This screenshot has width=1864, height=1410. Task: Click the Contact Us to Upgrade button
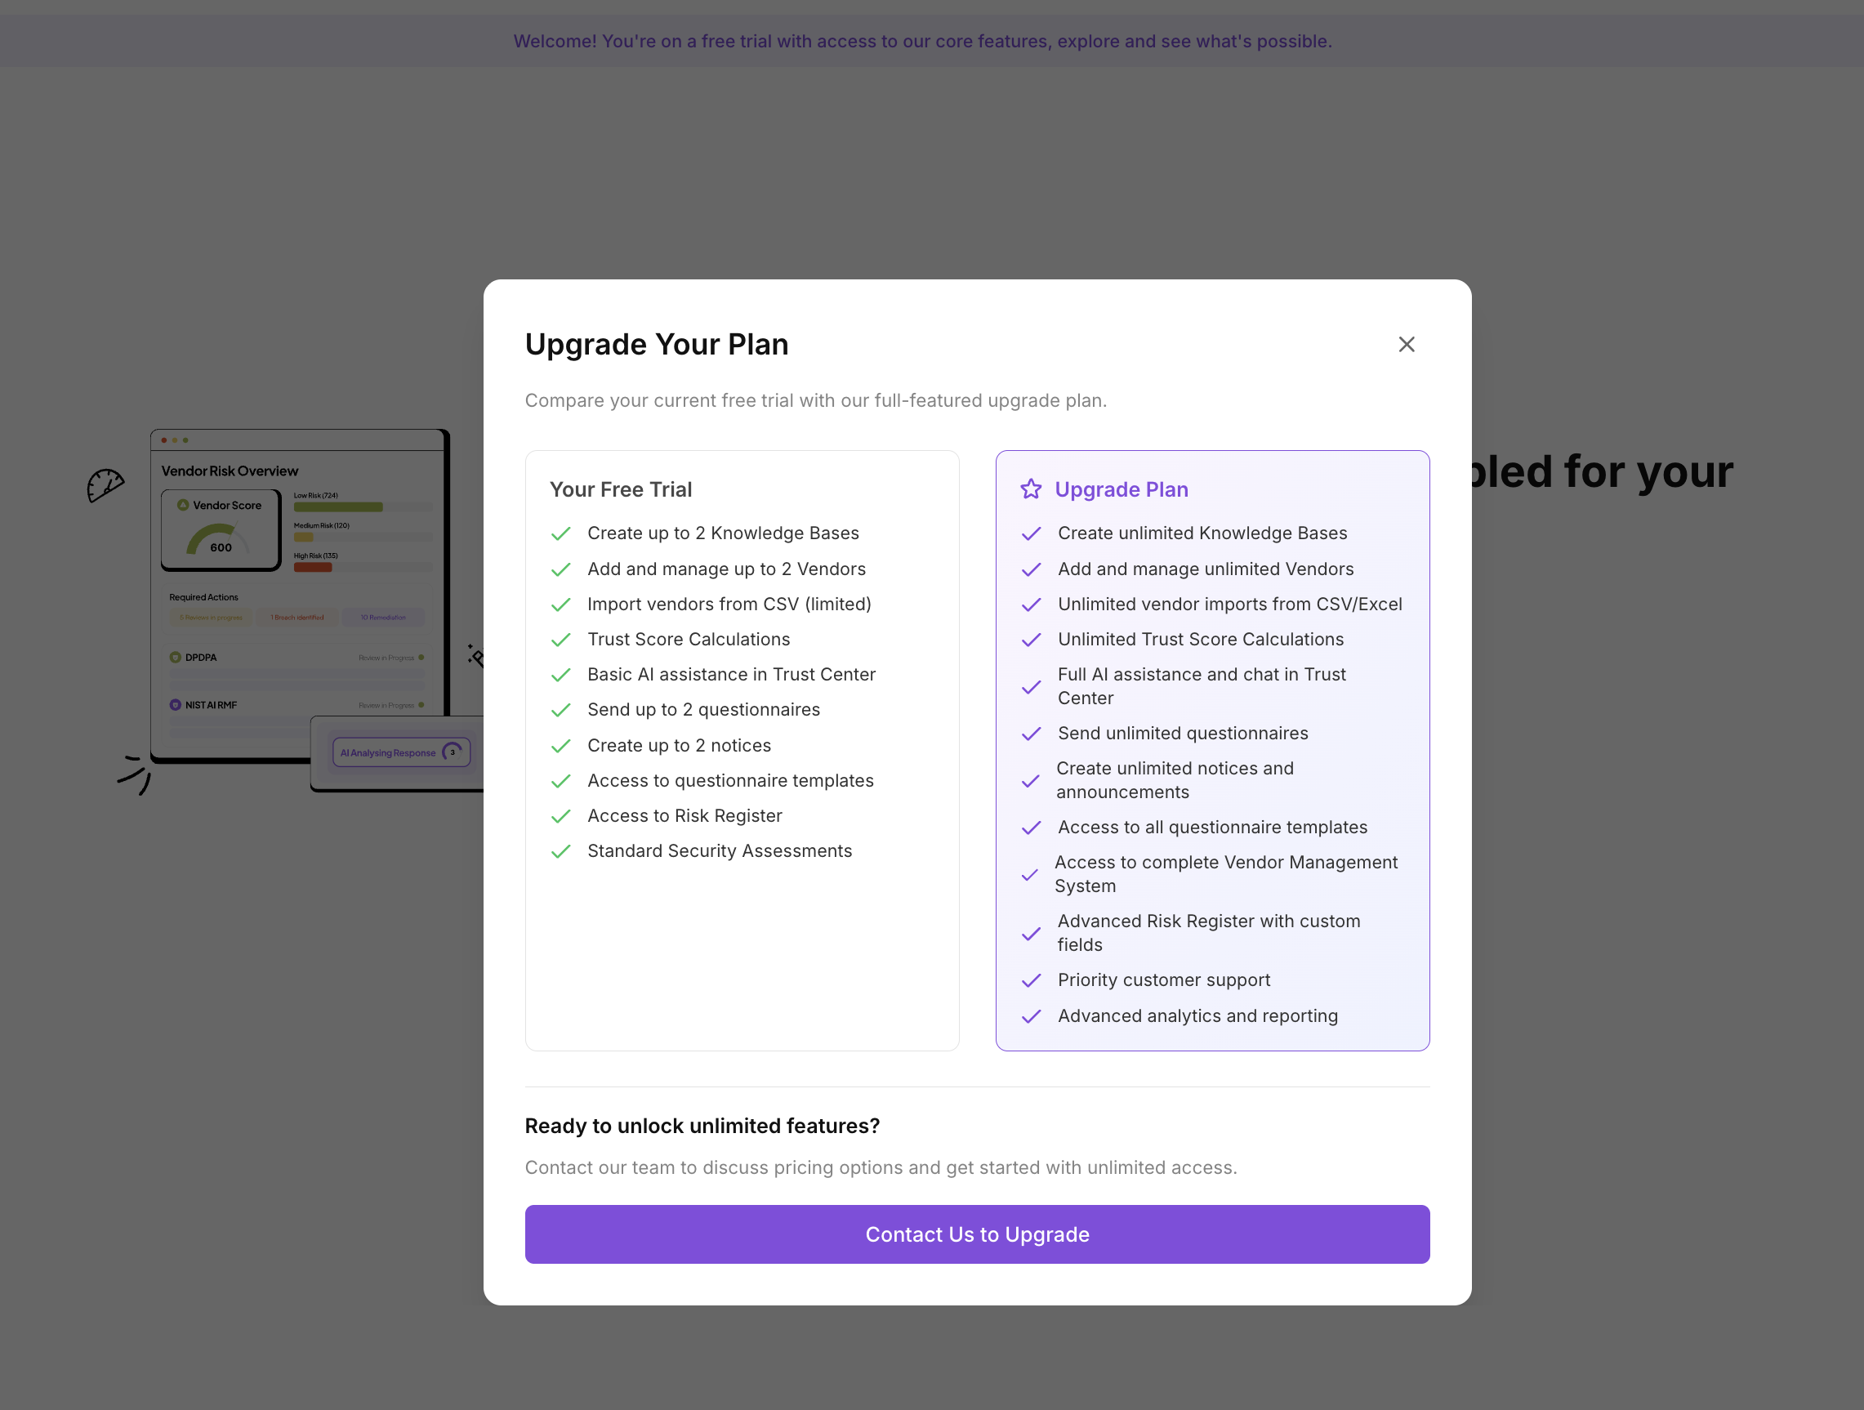(977, 1234)
